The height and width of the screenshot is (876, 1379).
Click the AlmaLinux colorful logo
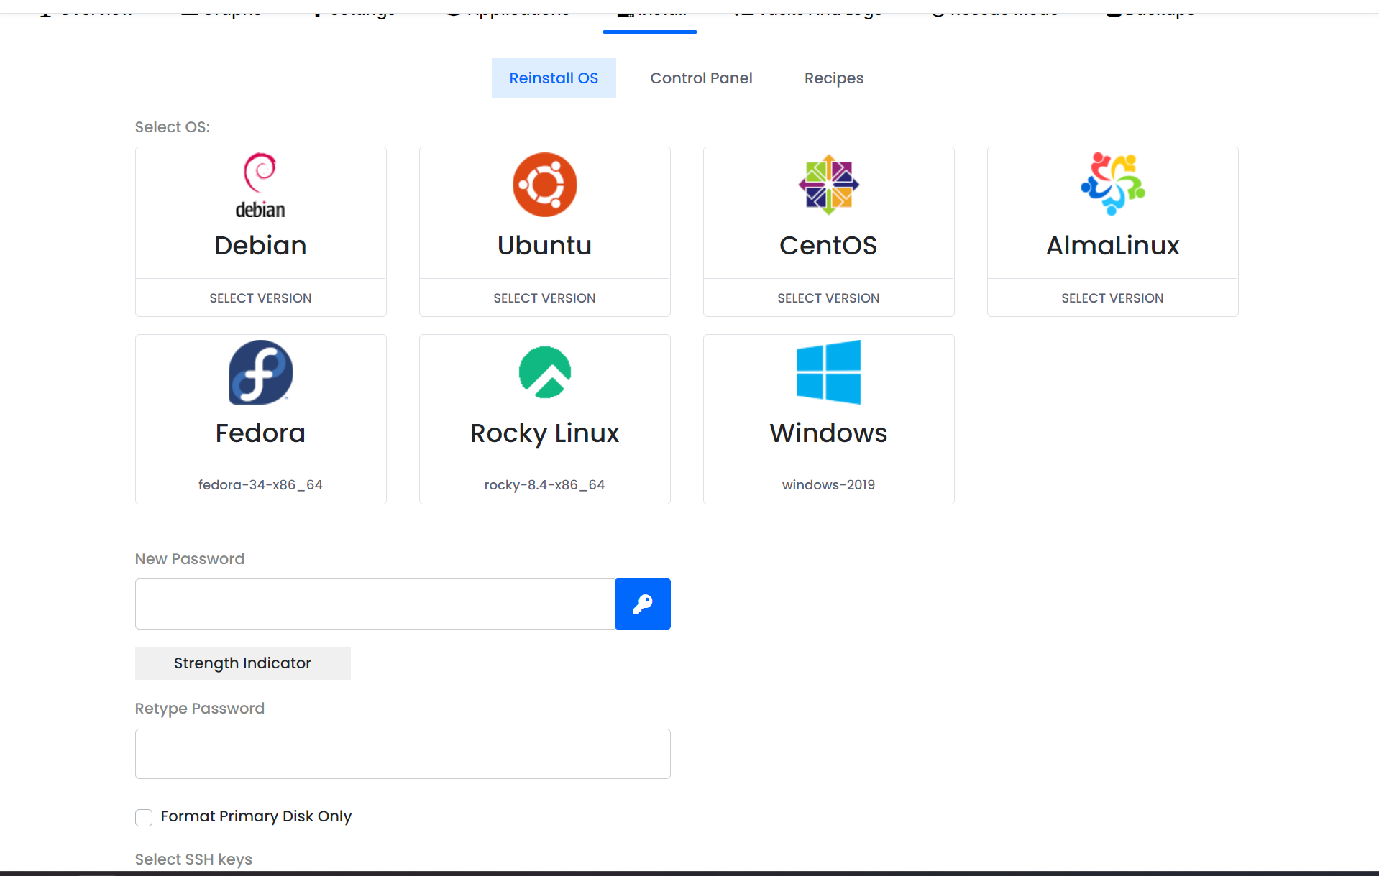(1112, 184)
